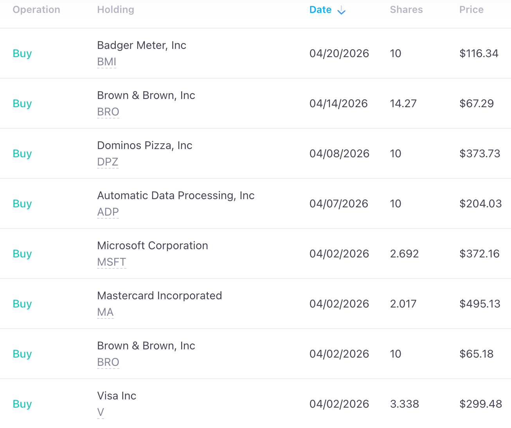
Task: Click Buy label for Dominos Pizza
Action: [22, 154]
